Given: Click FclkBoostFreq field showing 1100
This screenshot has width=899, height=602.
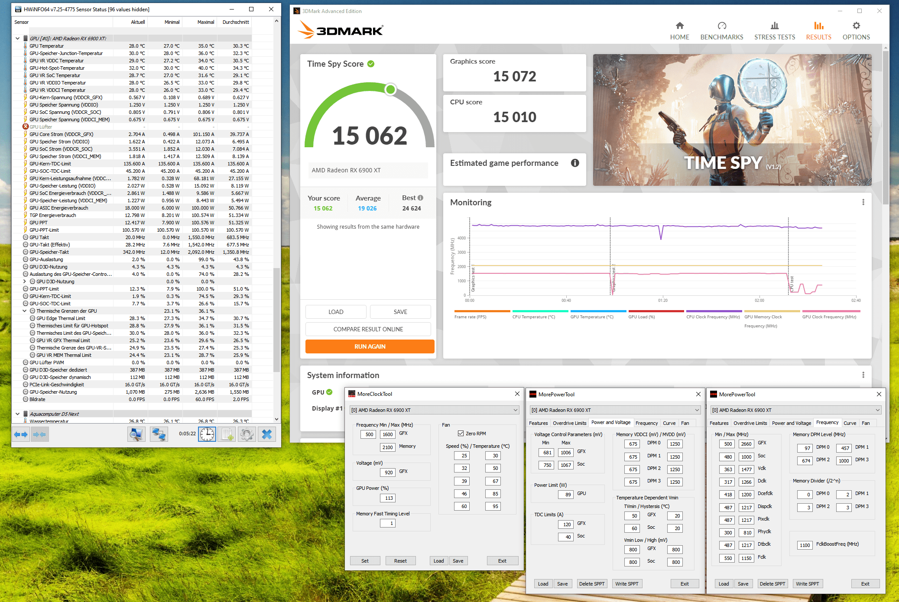Looking at the screenshot, I should pos(805,545).
